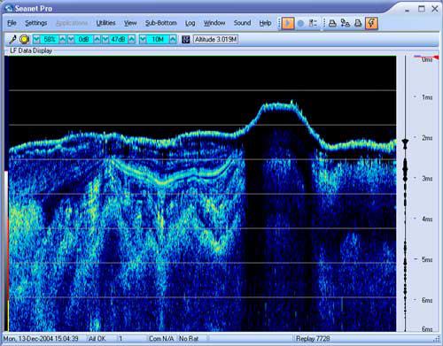Click the small dark grid icon beside Altitude
This screenshot has height=346, width=443.
click(186, 39)
